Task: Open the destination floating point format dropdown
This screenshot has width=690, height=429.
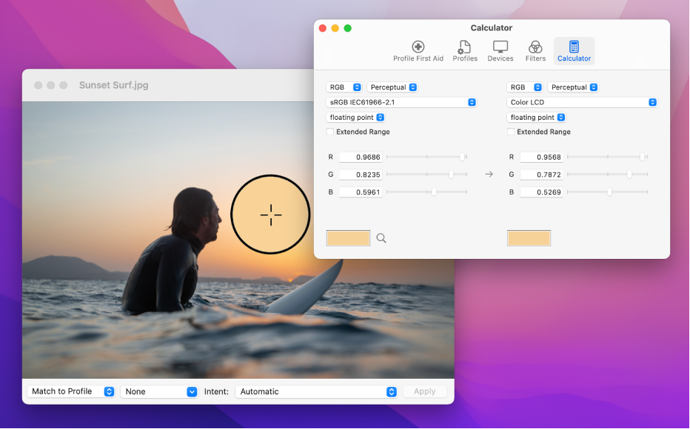Action: (536, 118)
